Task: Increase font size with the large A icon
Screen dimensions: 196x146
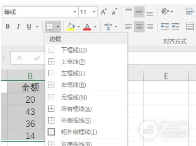Action: coord(104,12)
